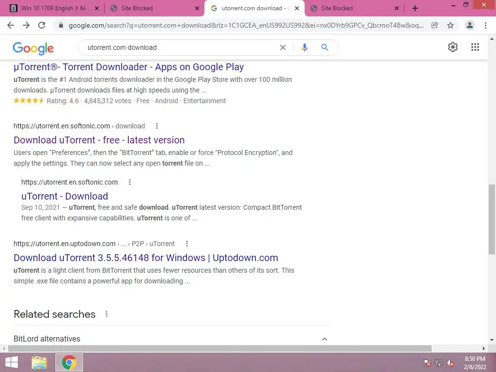Go forward with the browser forward arrow
Screen dimensions: 496x372
tap(26, 25)
